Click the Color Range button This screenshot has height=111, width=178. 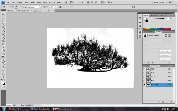coord(165,55)
